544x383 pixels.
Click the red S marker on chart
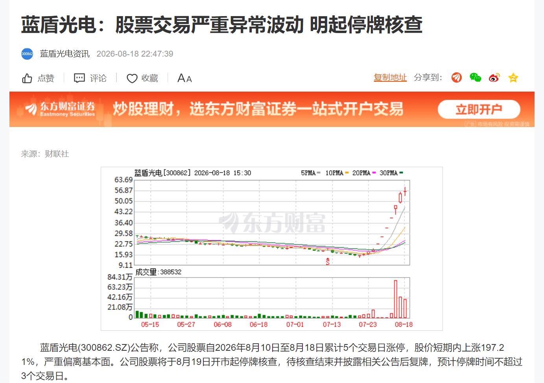328,261
